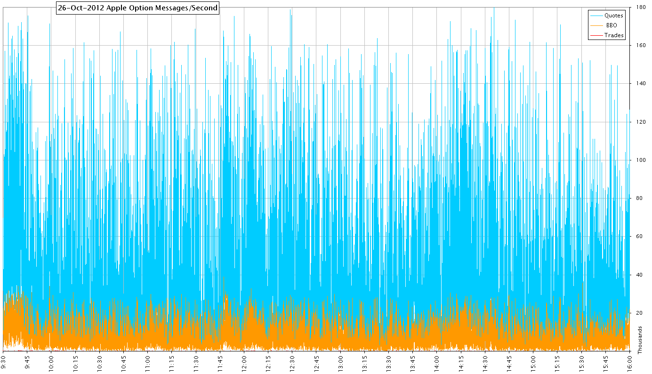Image resolution: width=652 pixels, height=374 pixels.
Task: Click the gray Quotes legend line
Action: point(596,16)
